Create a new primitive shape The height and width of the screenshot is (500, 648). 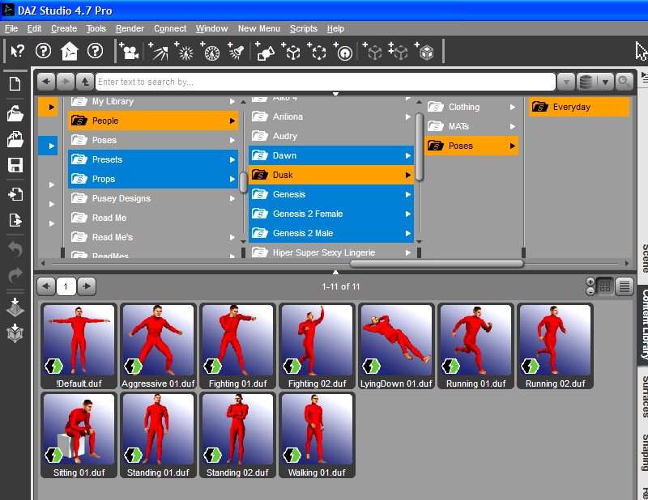coord(265,52)
